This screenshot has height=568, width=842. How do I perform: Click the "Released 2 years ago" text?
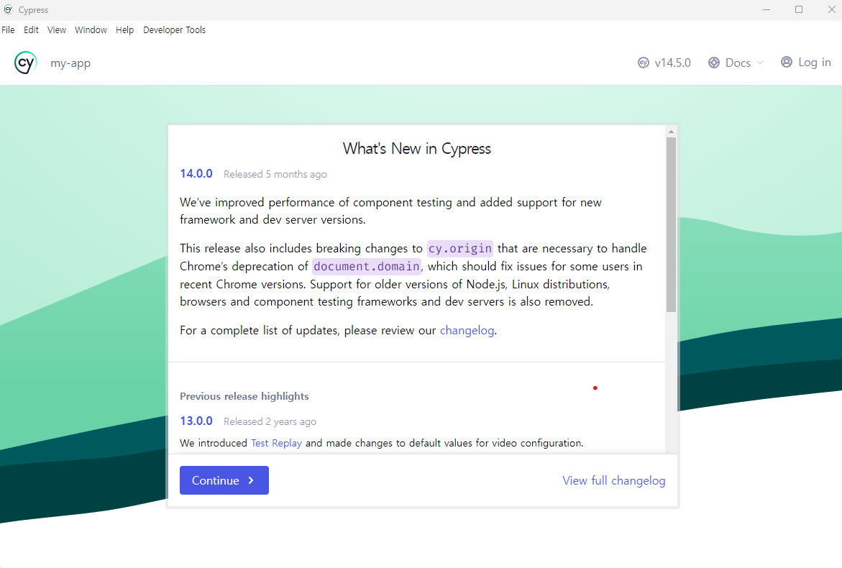pos(270,422)
